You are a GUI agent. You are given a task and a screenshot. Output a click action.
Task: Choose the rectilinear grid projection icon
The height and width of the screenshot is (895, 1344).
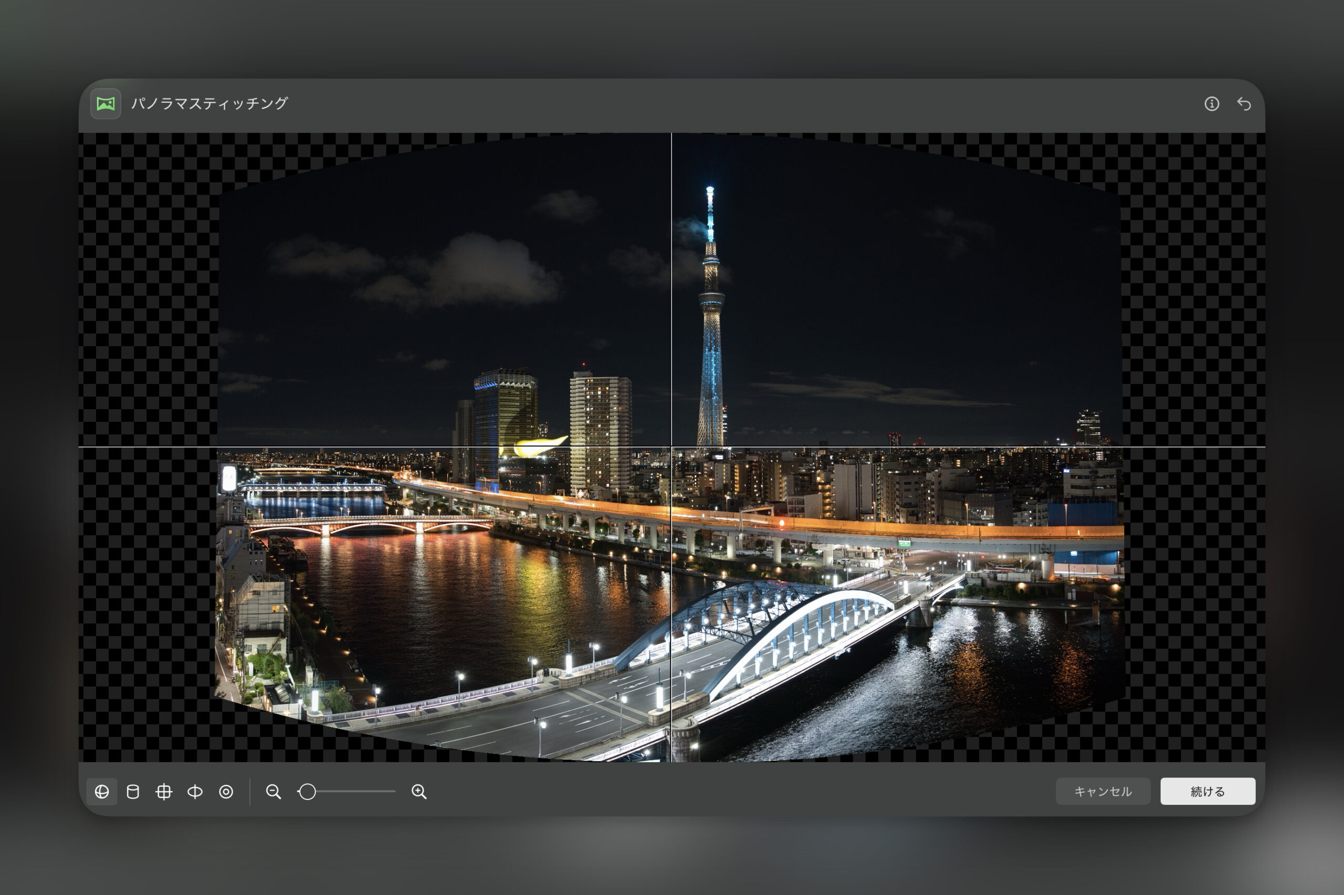(x=164, y=792)
